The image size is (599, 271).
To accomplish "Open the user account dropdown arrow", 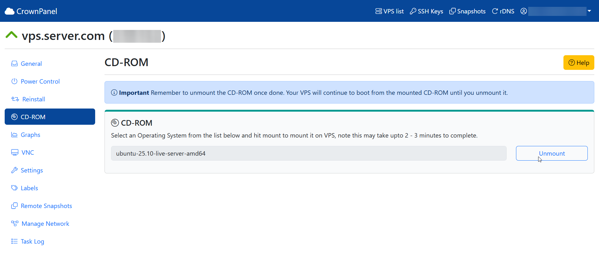I will click(x=589, y=11).
